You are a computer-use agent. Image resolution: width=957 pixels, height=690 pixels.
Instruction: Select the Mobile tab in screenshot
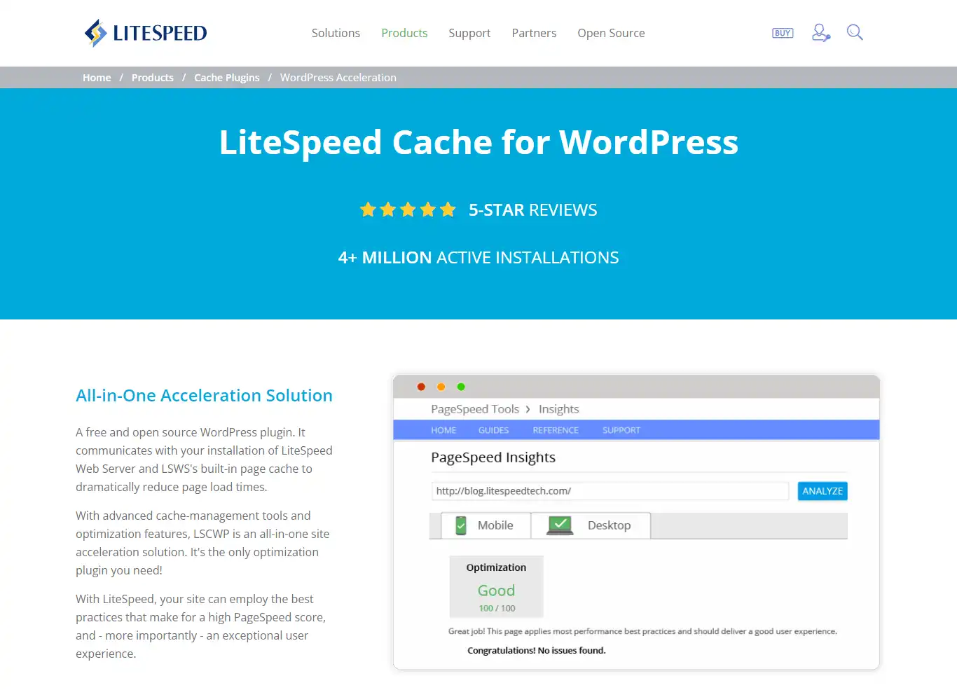coord(486,525)
